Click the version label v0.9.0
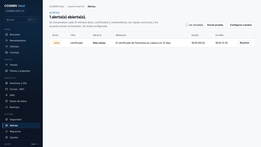 (8, 144)
